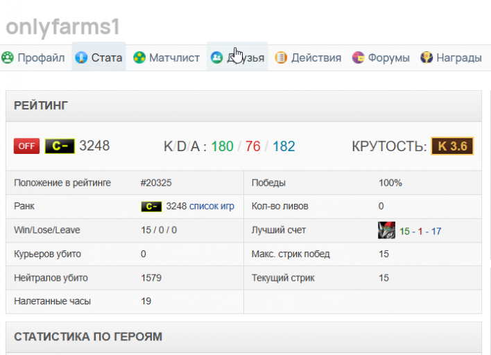The image size is (491, 355).
Task: Click the Налетанные часы label
Action: [x=52, y=301]
